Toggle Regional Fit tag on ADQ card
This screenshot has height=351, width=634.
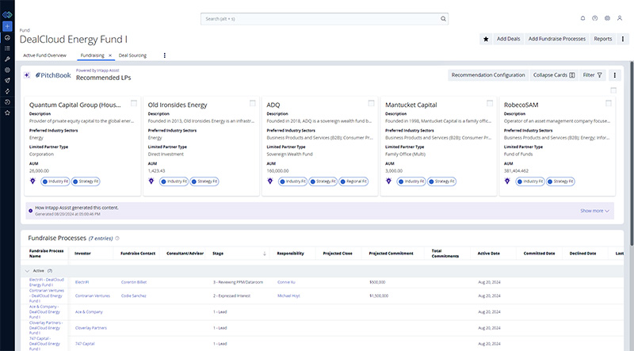(353, 181)
